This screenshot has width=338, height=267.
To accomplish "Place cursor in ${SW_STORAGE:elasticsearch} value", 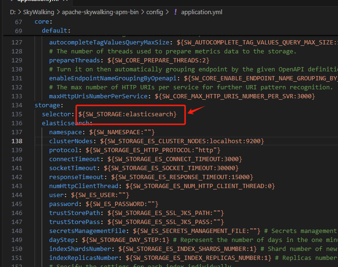I will (127, 114).
